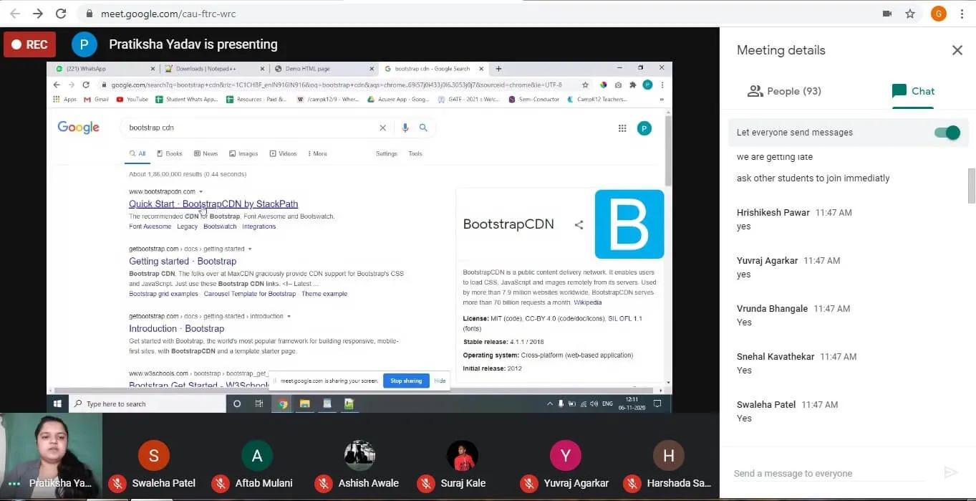Click the send message arrow icon
976x501 pixels.
coord(951,472)
